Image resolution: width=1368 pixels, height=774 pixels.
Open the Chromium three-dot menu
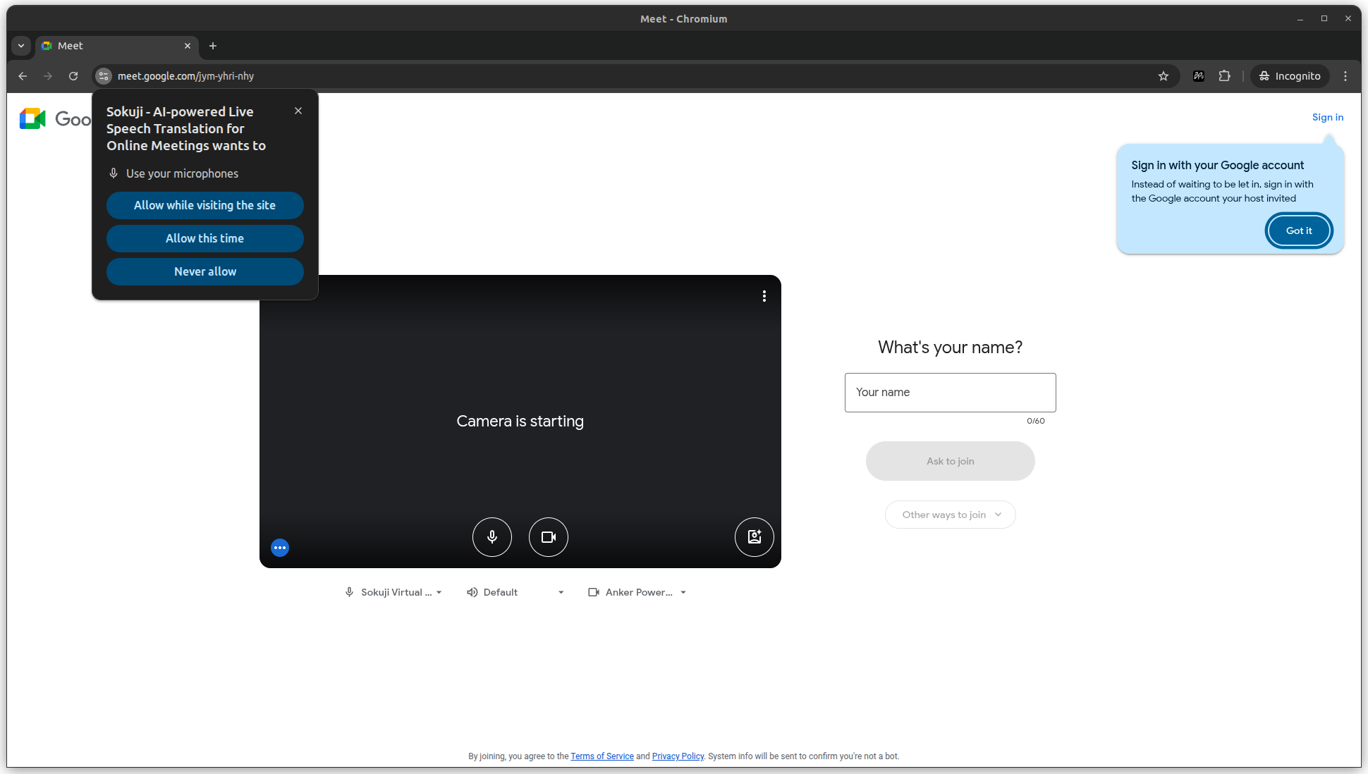1345,76
